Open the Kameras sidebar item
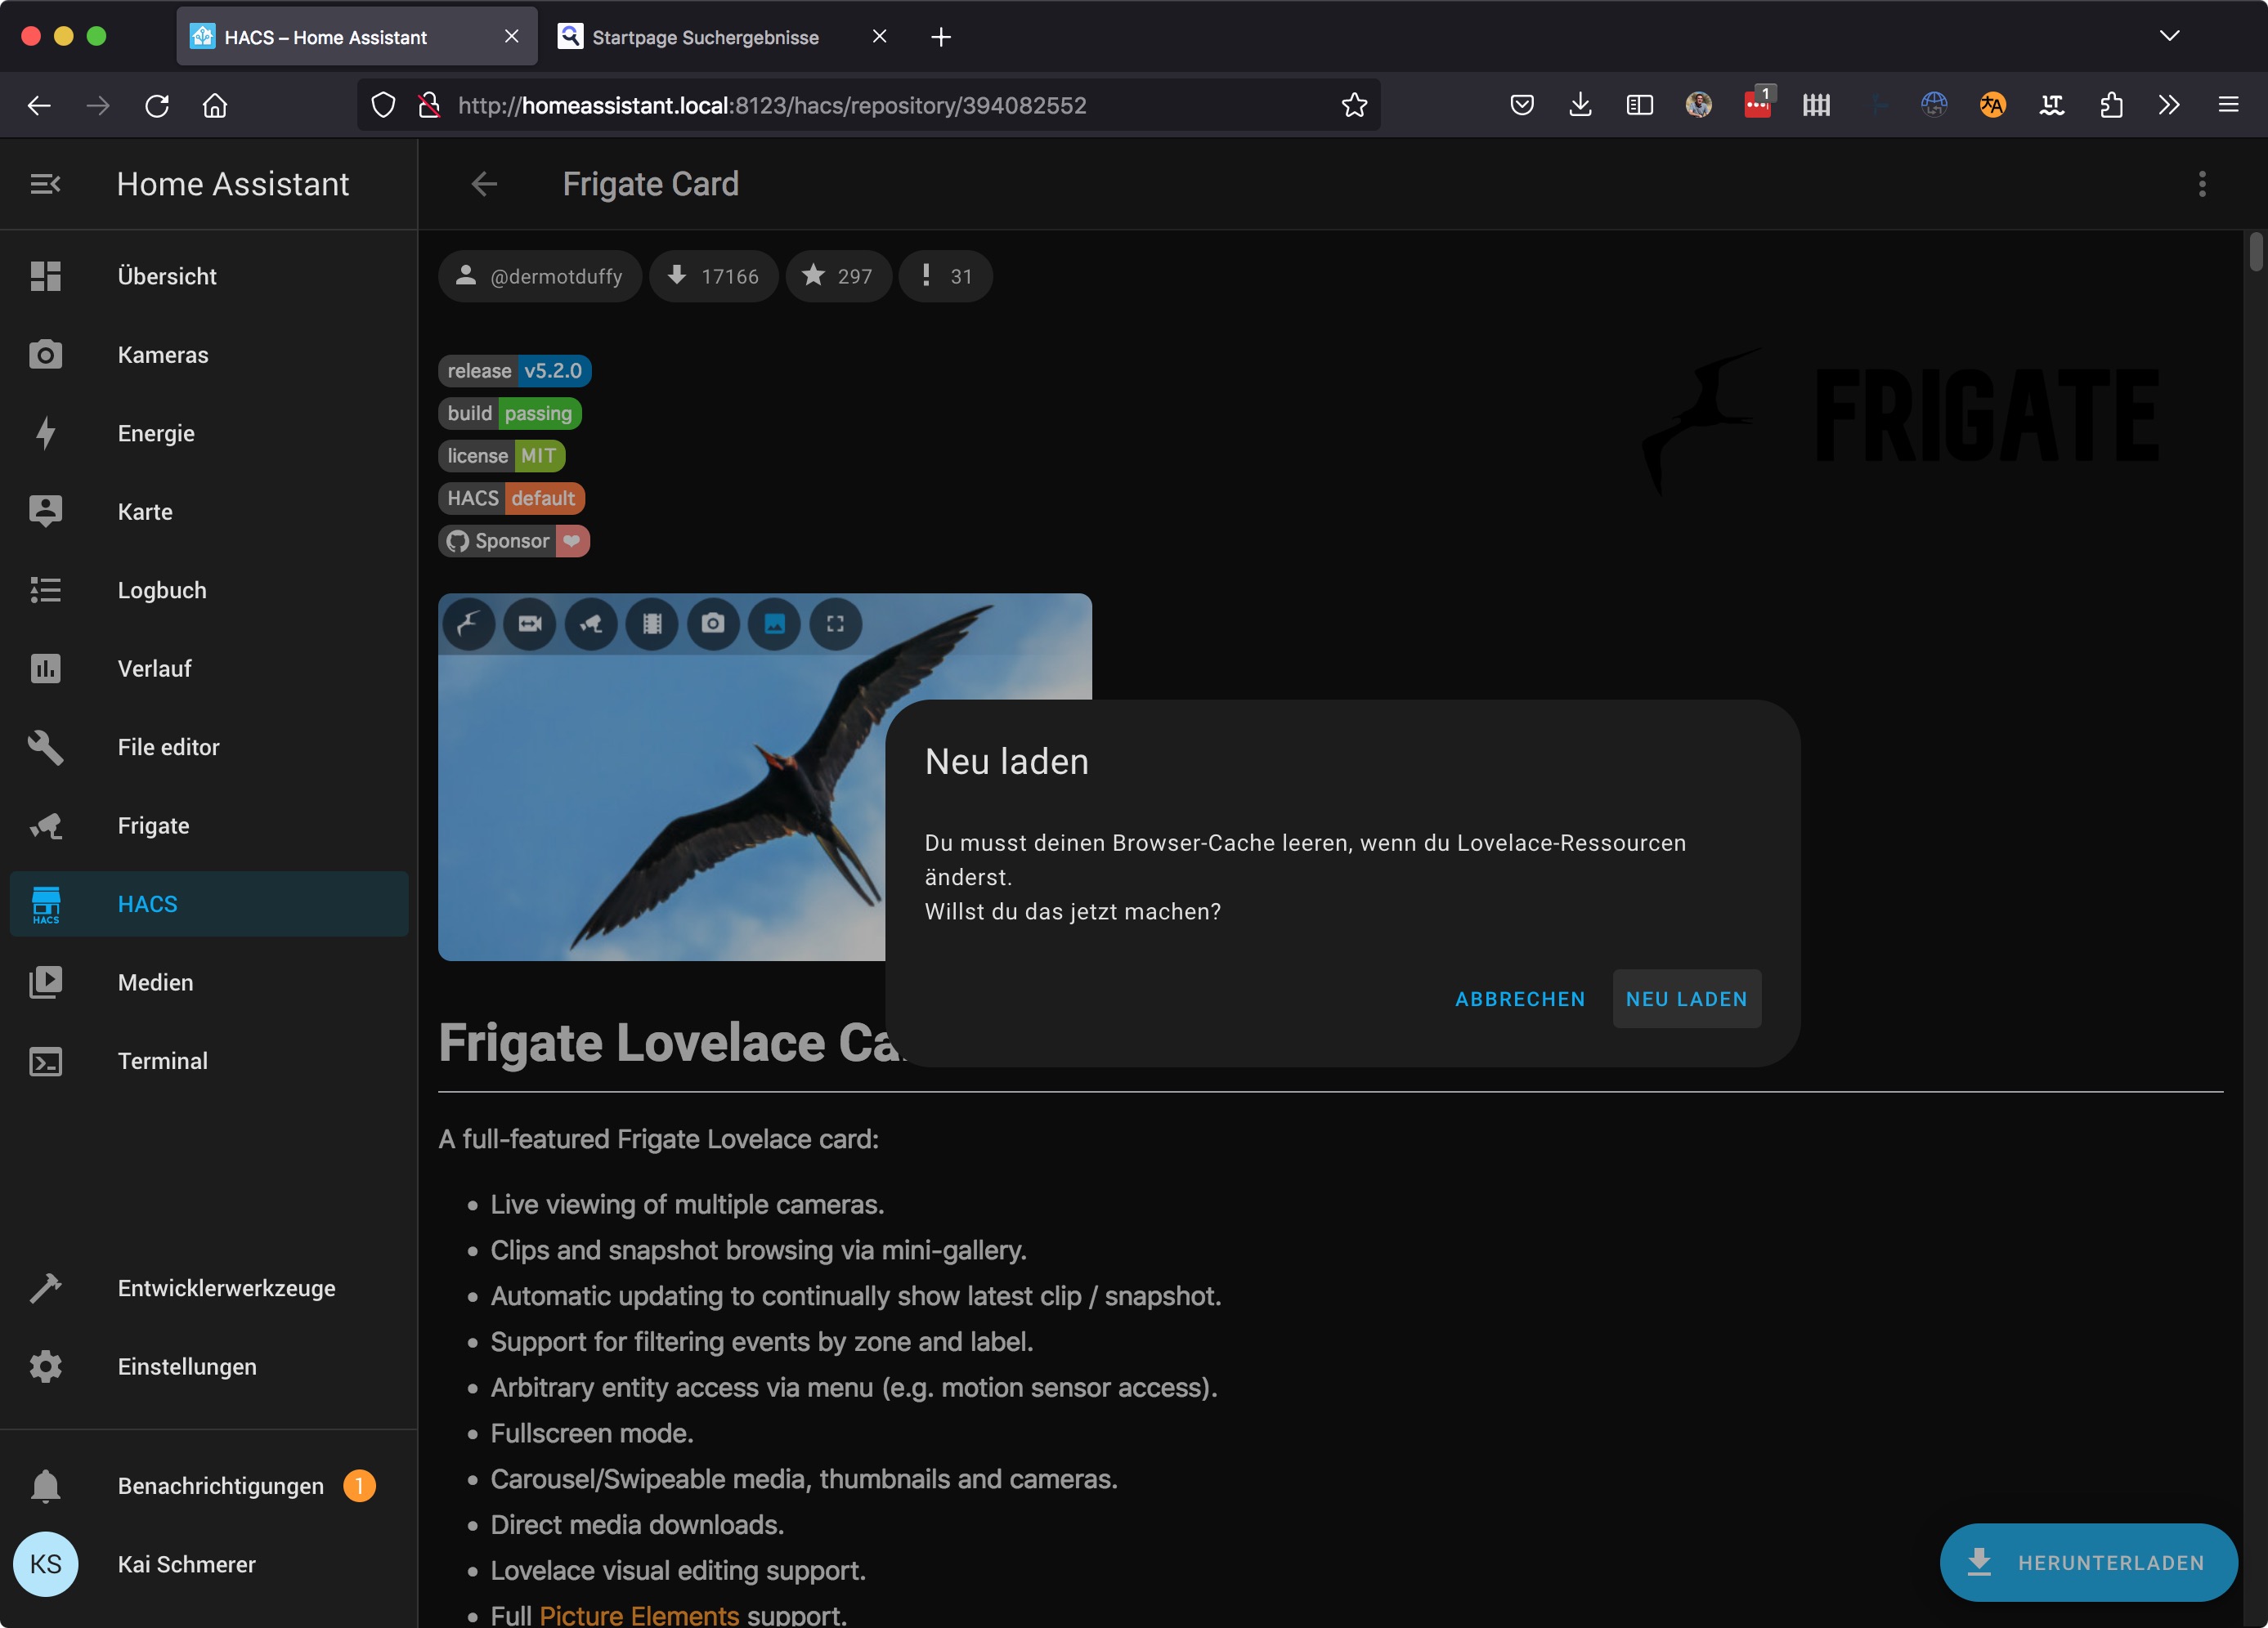 (162, 355)
